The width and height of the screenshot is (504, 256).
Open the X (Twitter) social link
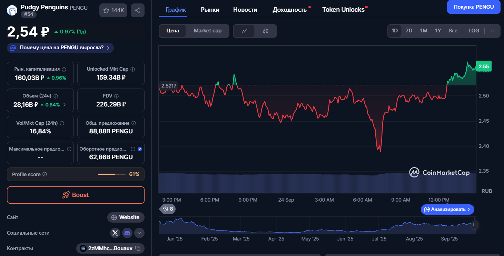(115, 233)
